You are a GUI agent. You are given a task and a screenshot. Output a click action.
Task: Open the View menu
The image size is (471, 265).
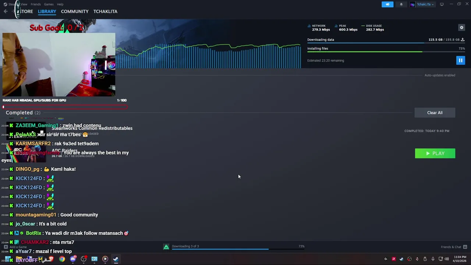click(24, 4)
